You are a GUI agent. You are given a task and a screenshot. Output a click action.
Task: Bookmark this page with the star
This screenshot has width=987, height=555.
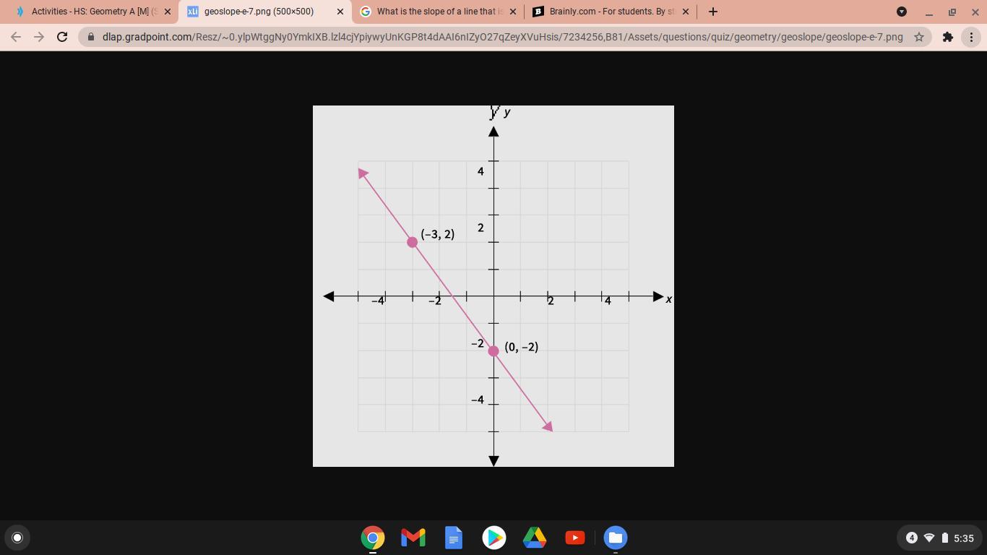coord(919,37)
